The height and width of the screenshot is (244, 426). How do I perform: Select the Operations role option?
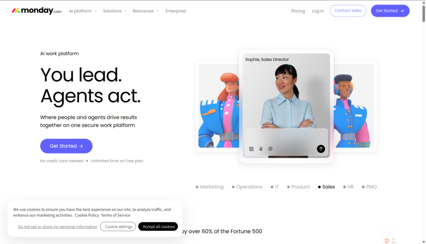tap(247, 187)
